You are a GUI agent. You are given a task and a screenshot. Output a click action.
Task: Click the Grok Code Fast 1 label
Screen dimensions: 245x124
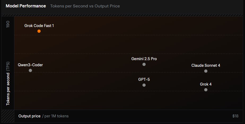pos(39,26)
